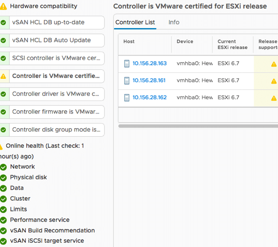Open host link 10.156.28.163
The image size is (278, 247).
(150, 64)
